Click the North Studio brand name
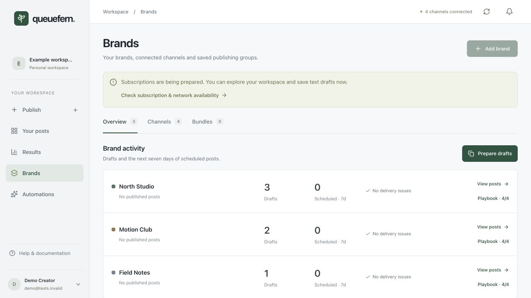This screenshot has width=531, height=298. click(136, 187)
